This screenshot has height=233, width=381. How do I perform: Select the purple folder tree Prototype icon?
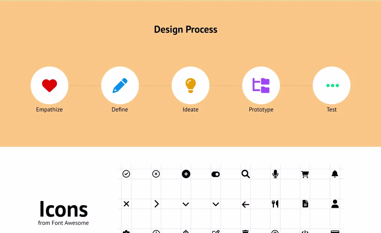click(x=261, y=85)
